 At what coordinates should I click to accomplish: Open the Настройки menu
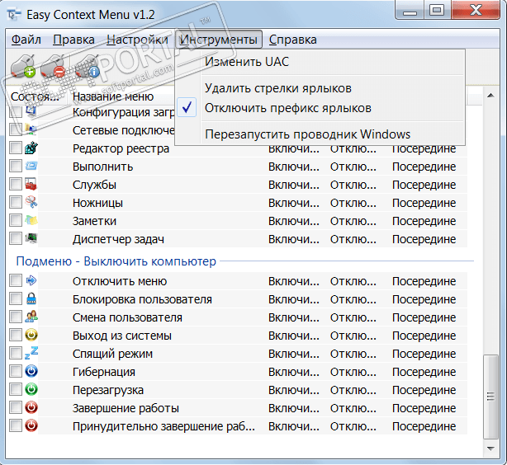tap(137, 40)
